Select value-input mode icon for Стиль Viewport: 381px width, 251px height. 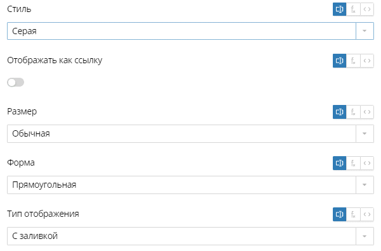(x=339, y=9)
